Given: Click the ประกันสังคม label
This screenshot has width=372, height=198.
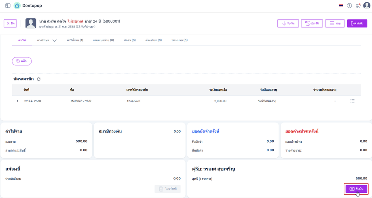Looking at the screenshot, I should [x=13, y=179].
